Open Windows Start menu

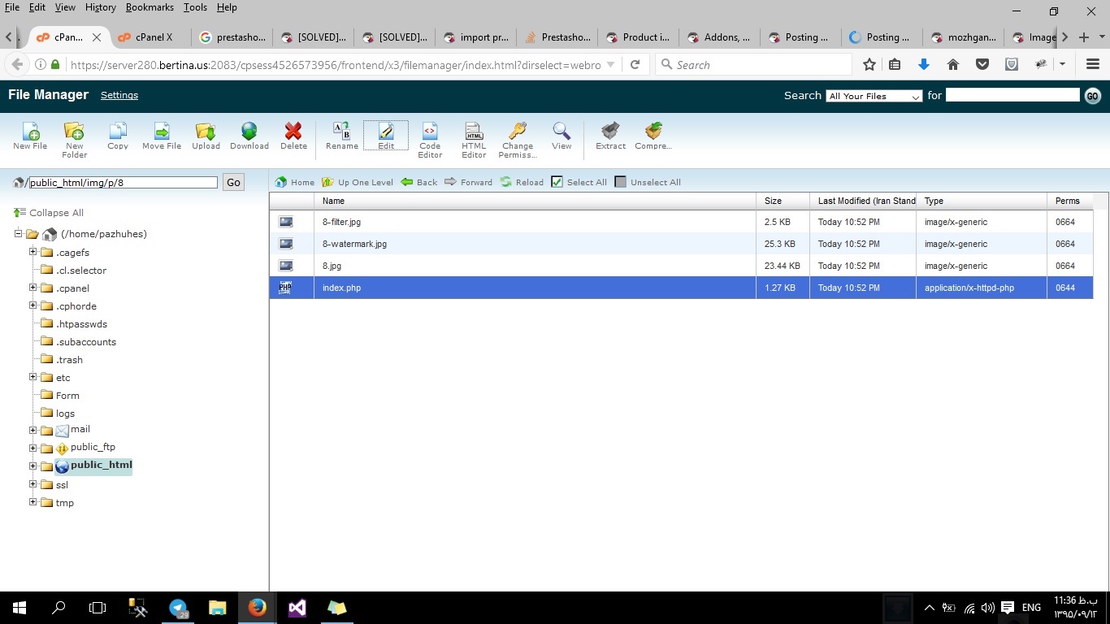click(20, 607)
